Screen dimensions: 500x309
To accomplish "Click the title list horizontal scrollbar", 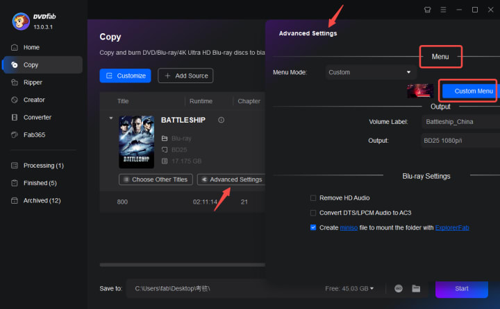I will click(x=183, y=265).
